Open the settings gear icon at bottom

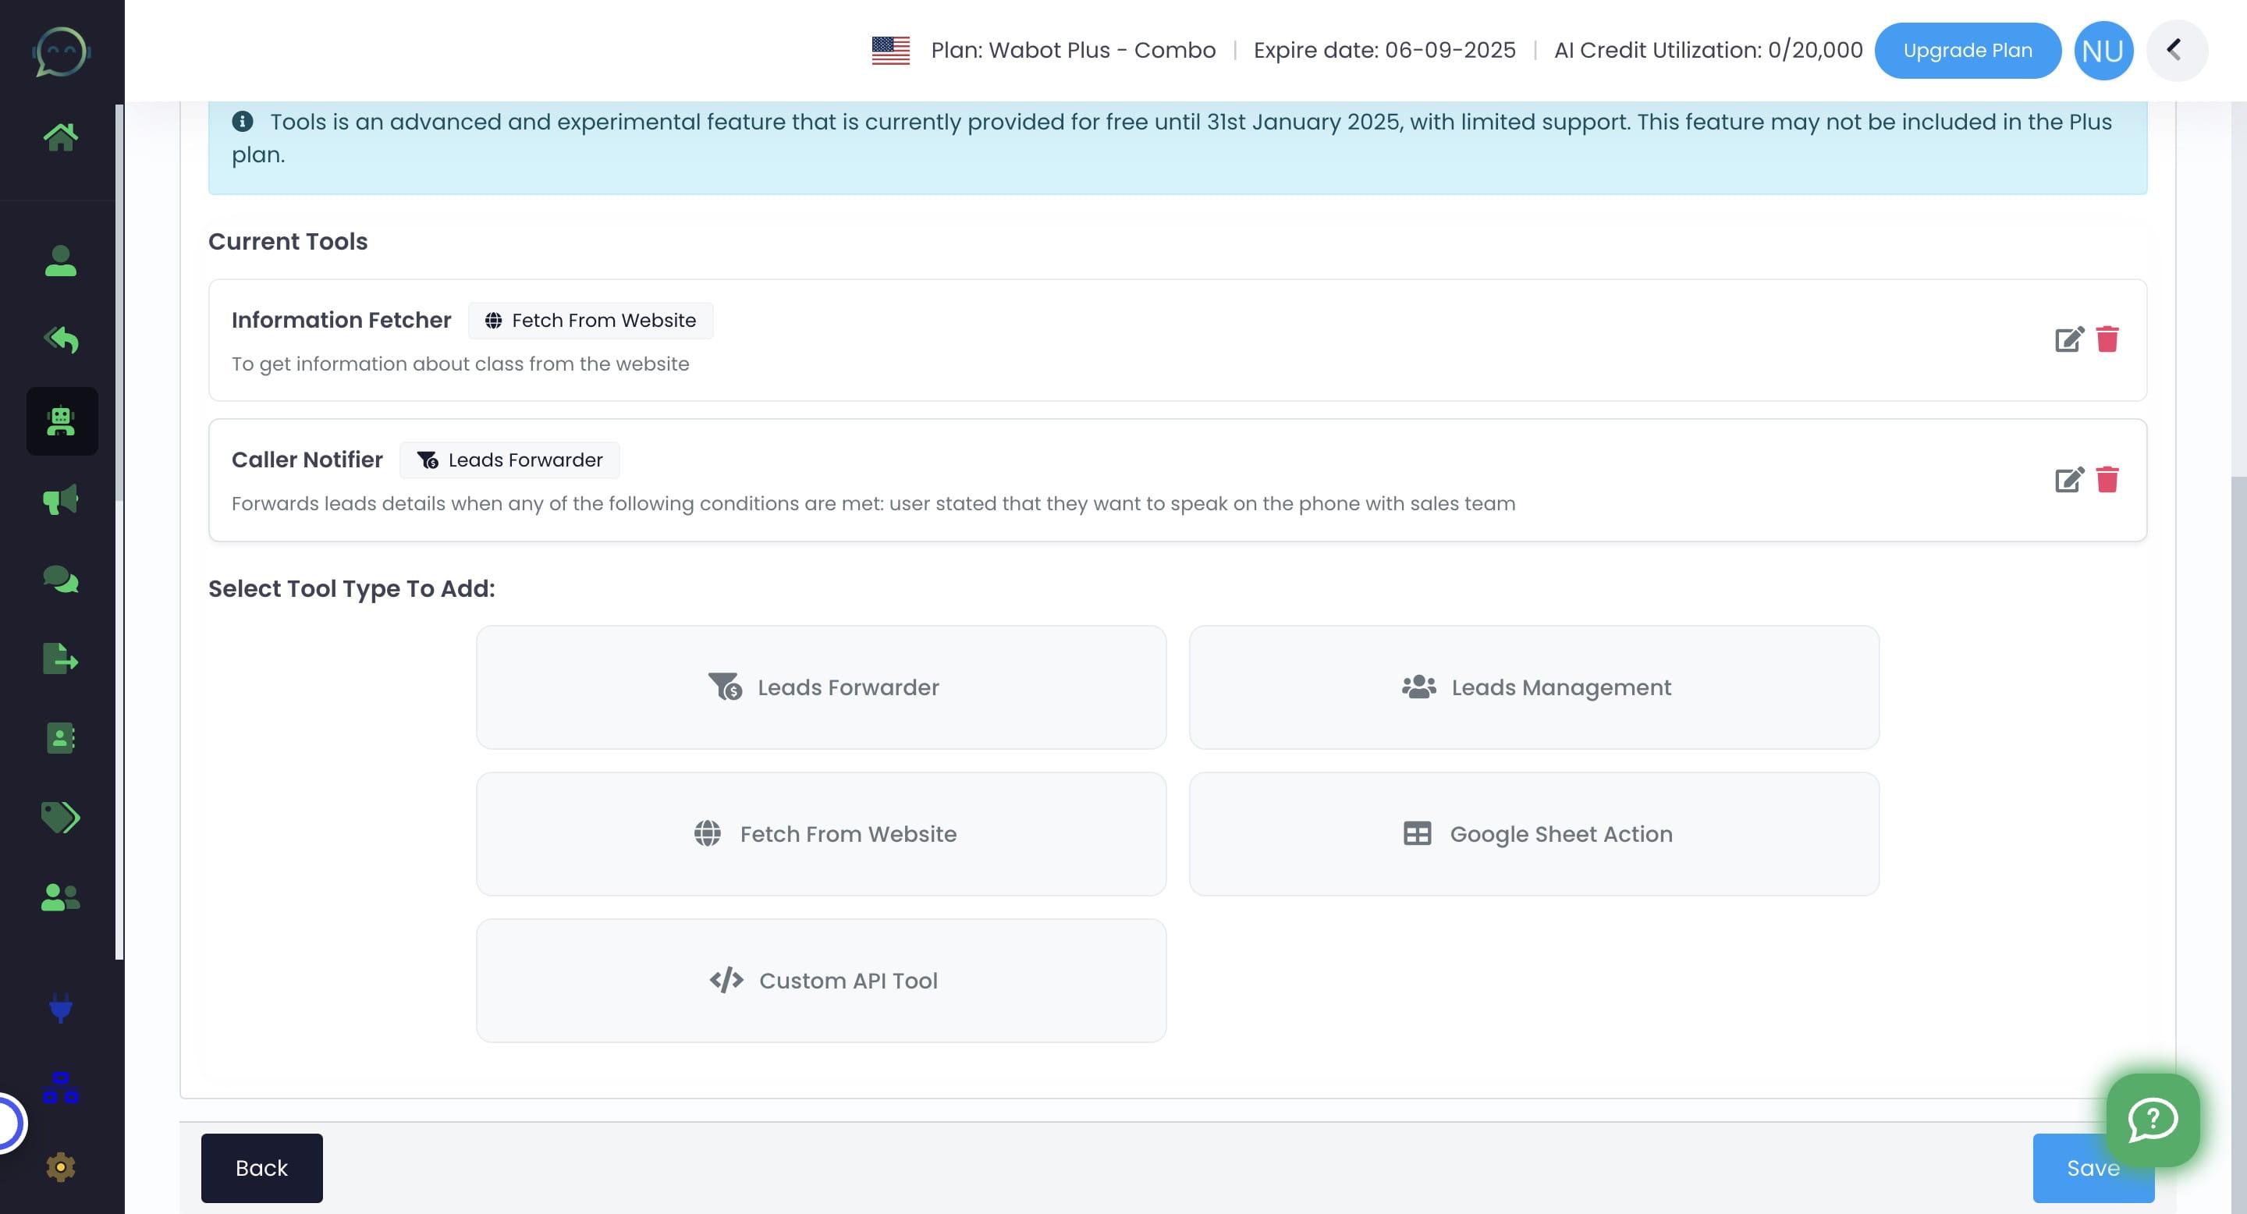(59, 1166)
